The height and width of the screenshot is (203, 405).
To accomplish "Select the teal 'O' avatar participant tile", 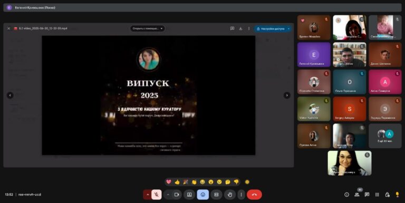I will [350, 82].
